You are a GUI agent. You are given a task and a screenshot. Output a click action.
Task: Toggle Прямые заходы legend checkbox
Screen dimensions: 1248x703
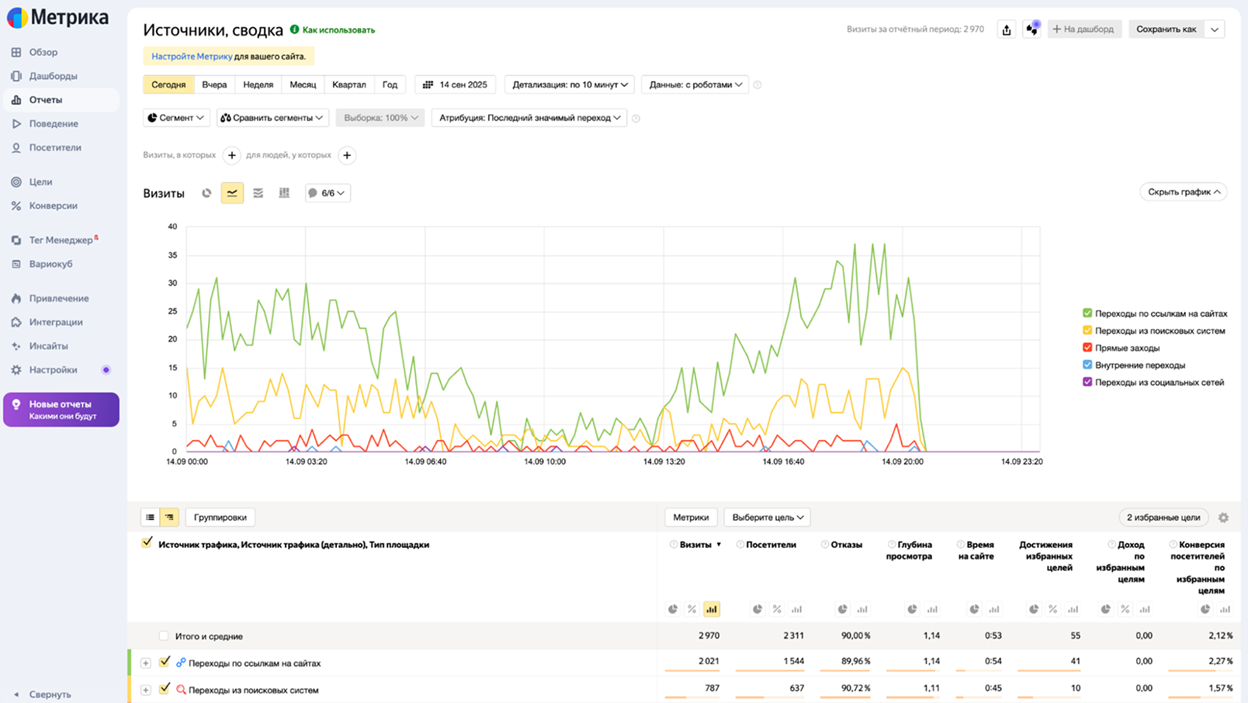[1087, 348]
